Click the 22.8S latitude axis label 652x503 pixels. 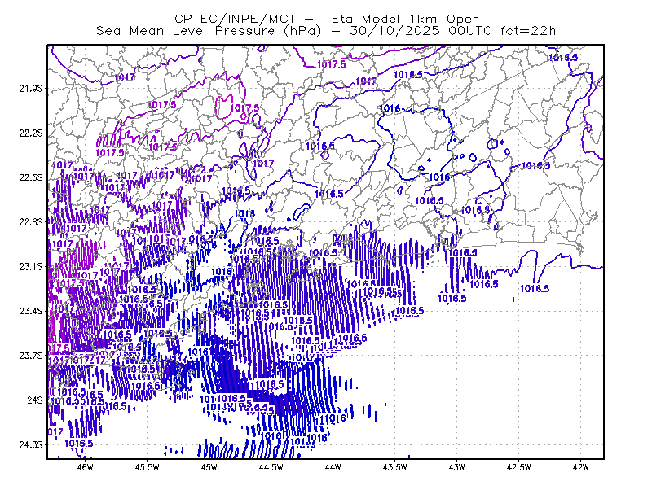31,222
